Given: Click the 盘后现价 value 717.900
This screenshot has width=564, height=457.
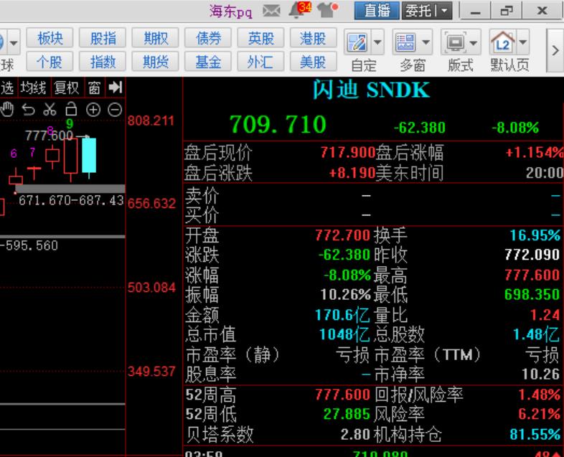Looking at the screenshot, I should coord(348,153).
